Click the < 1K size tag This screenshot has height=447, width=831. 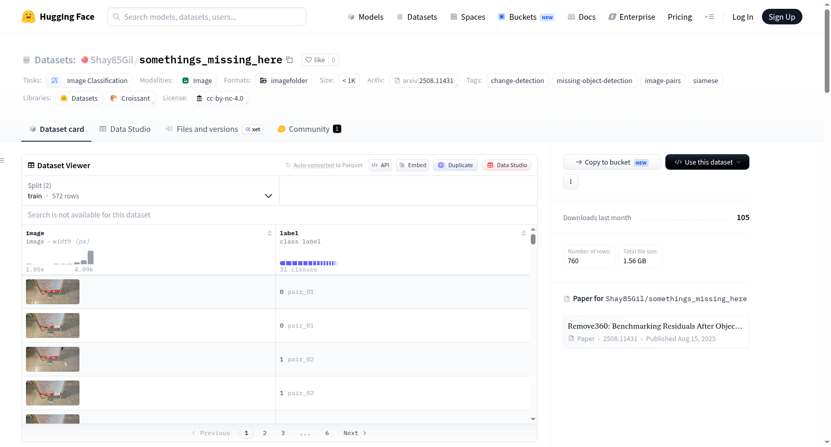click(x=349, y=80)
